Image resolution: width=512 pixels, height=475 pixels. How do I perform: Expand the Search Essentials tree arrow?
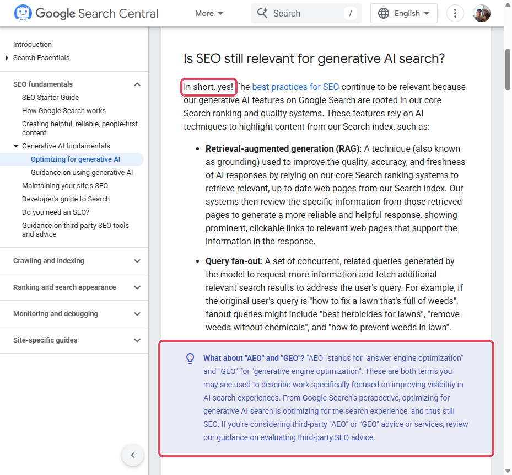(7, 58)
